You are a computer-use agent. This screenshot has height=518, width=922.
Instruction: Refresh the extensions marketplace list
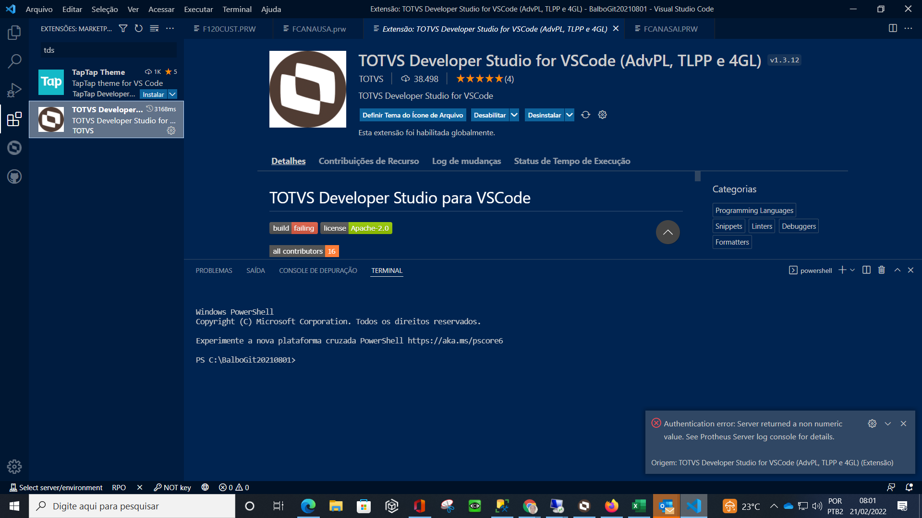coord(139,28)
